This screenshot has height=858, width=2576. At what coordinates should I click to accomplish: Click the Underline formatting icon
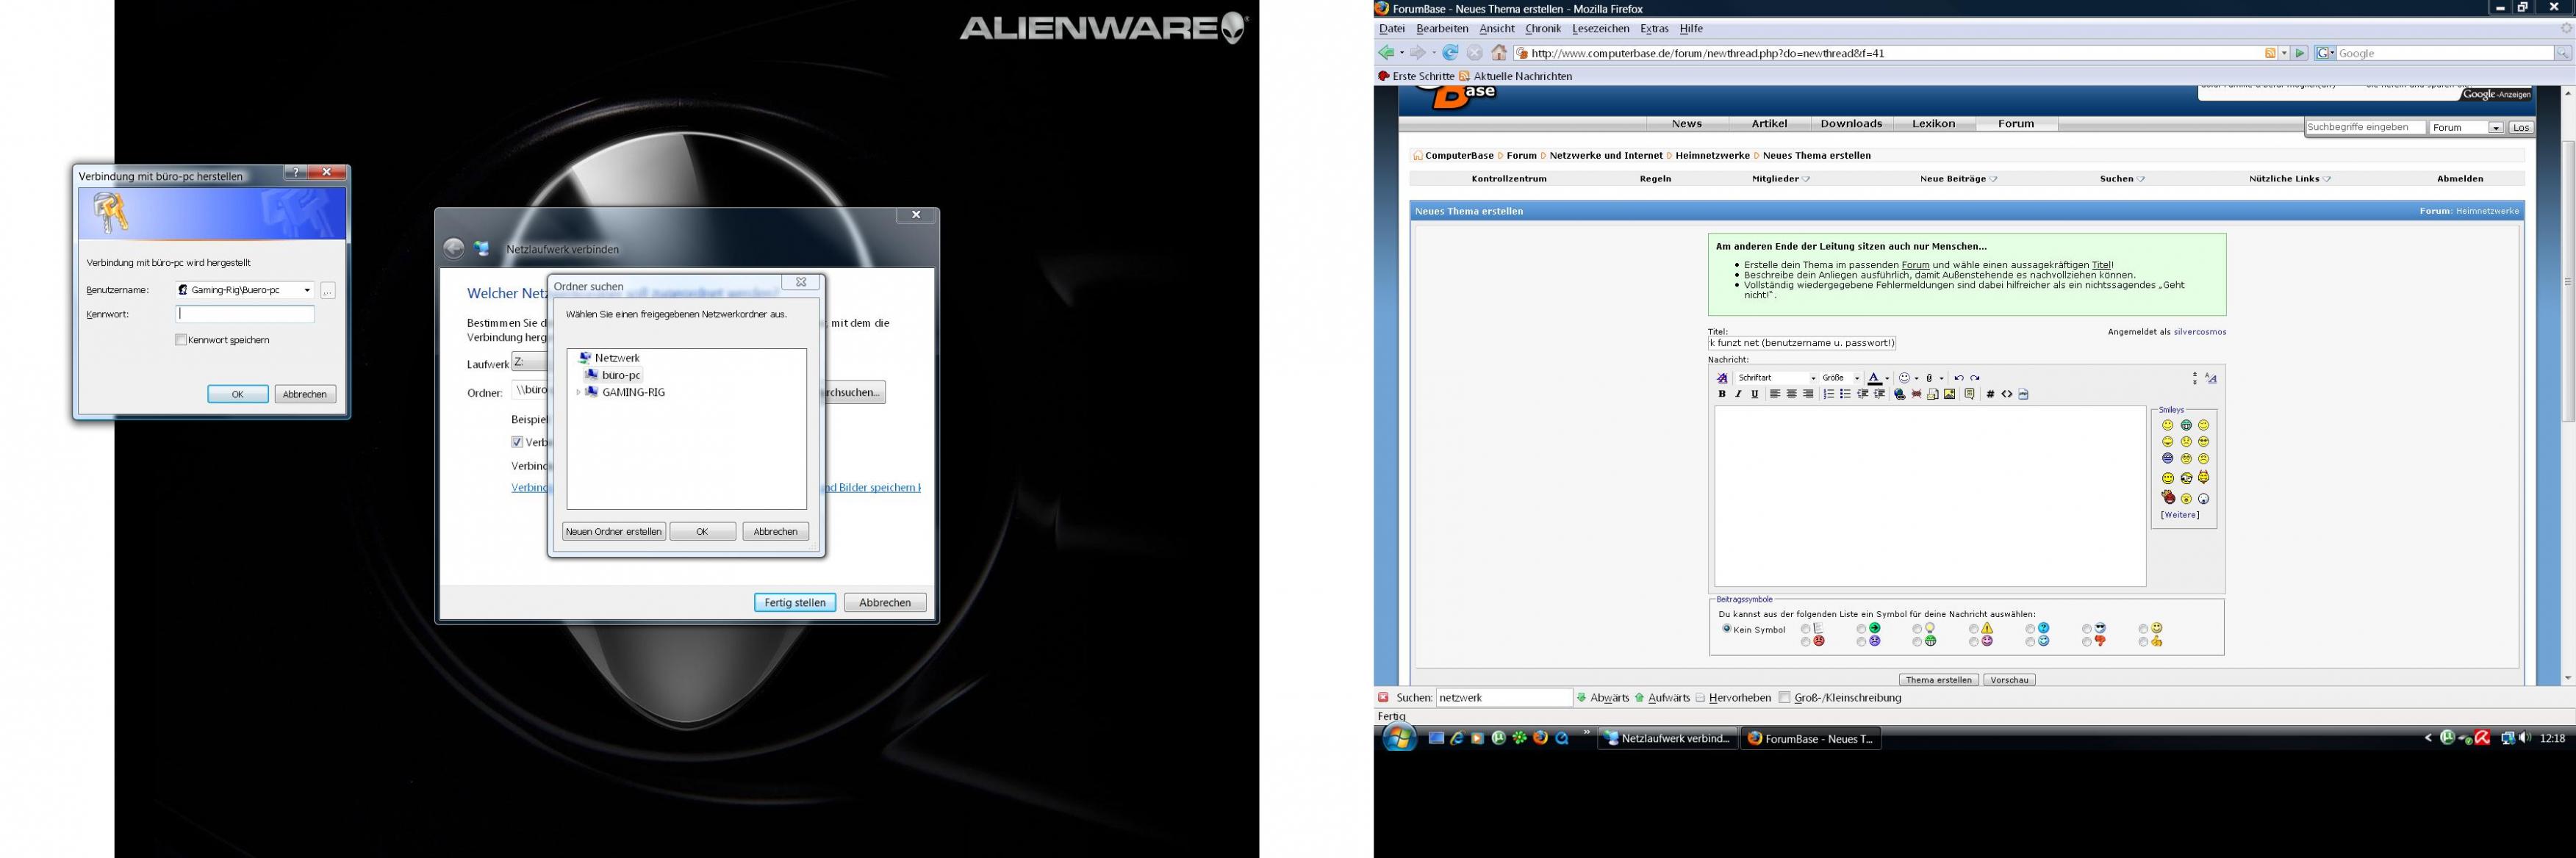pyautogui.click(x=1755, y=394)
